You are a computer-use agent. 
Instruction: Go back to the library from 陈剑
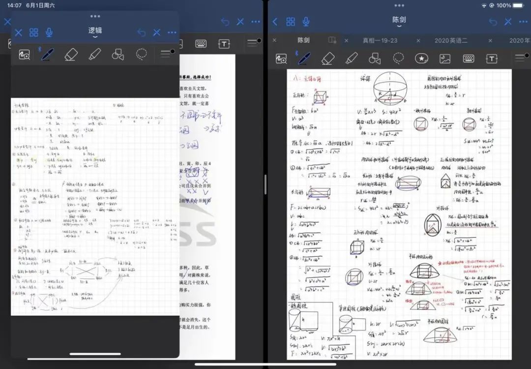(275, 22)
